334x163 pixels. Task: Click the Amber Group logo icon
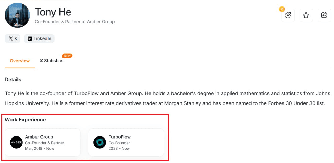(16, 142)
